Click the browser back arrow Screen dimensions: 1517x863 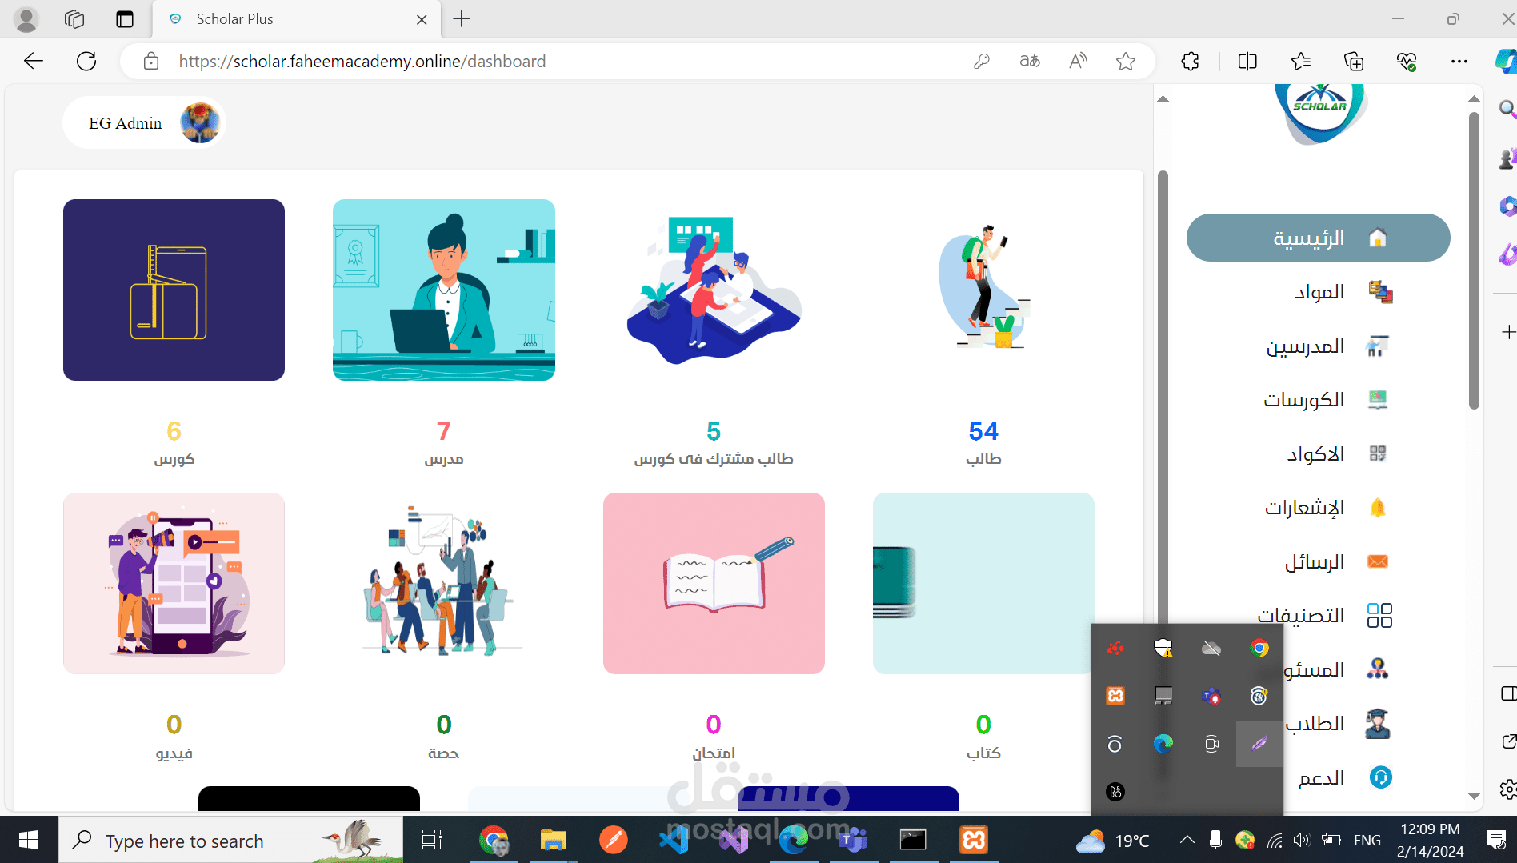tap(34, 61)
